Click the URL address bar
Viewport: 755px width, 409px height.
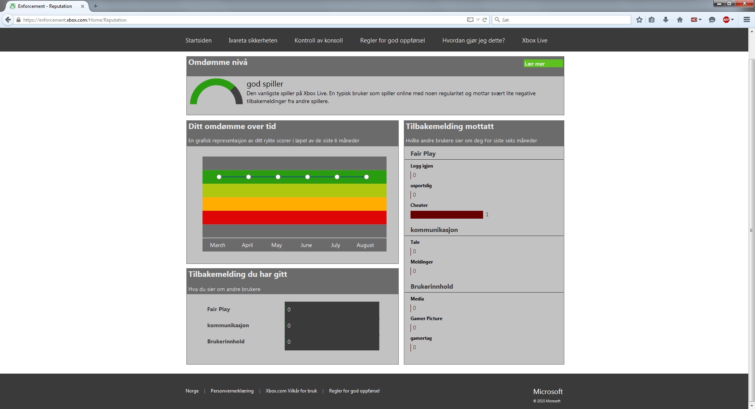click(x=244, y=20)
